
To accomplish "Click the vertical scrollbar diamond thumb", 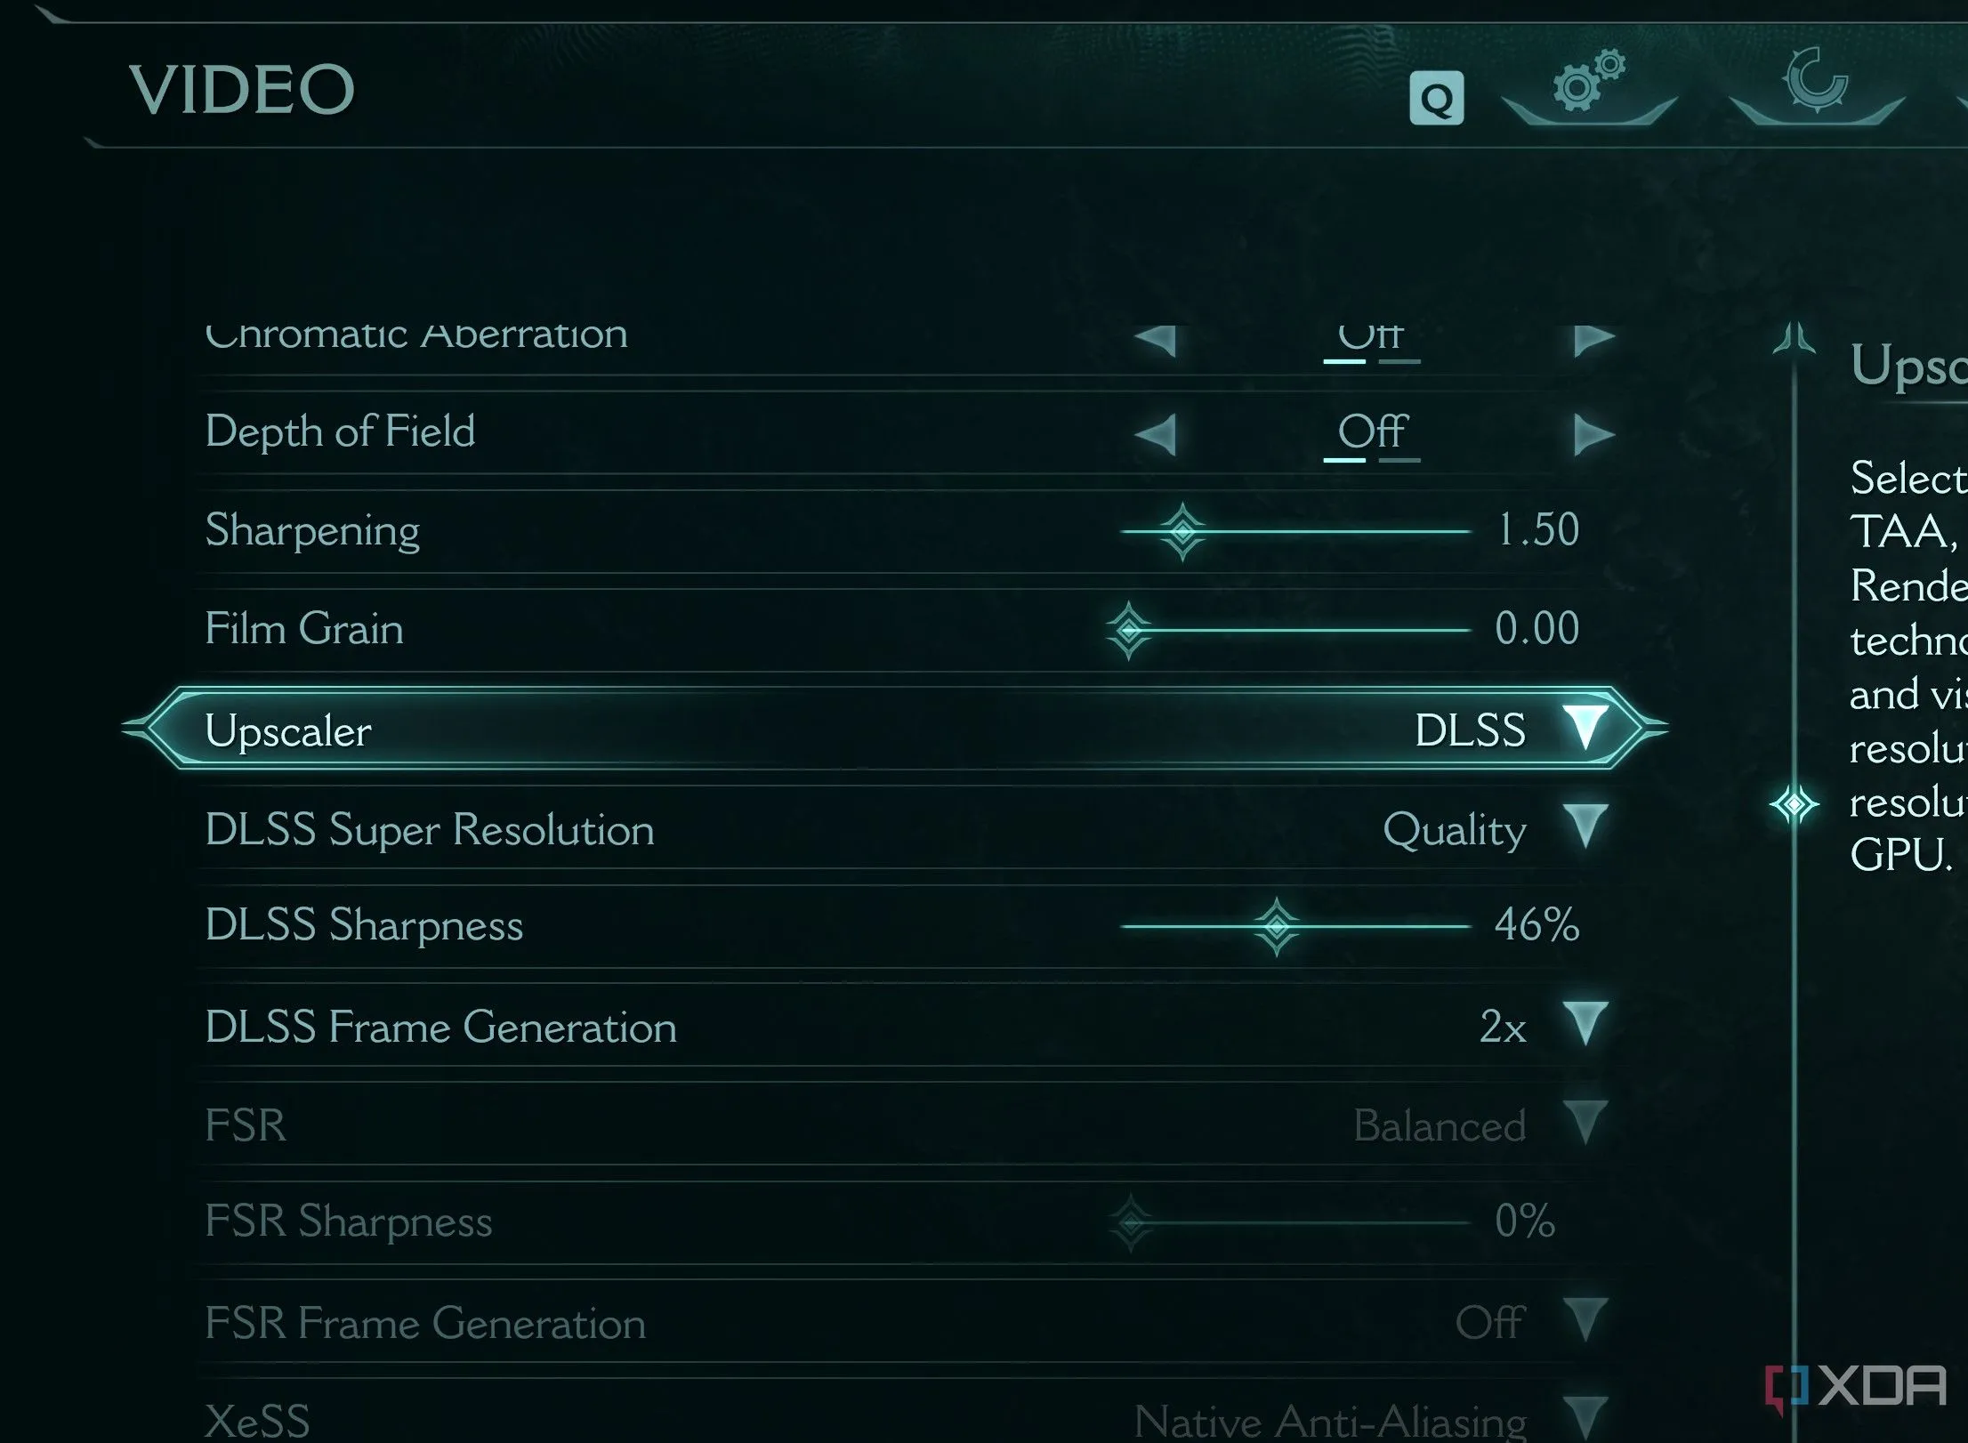I will [1794, 804].
